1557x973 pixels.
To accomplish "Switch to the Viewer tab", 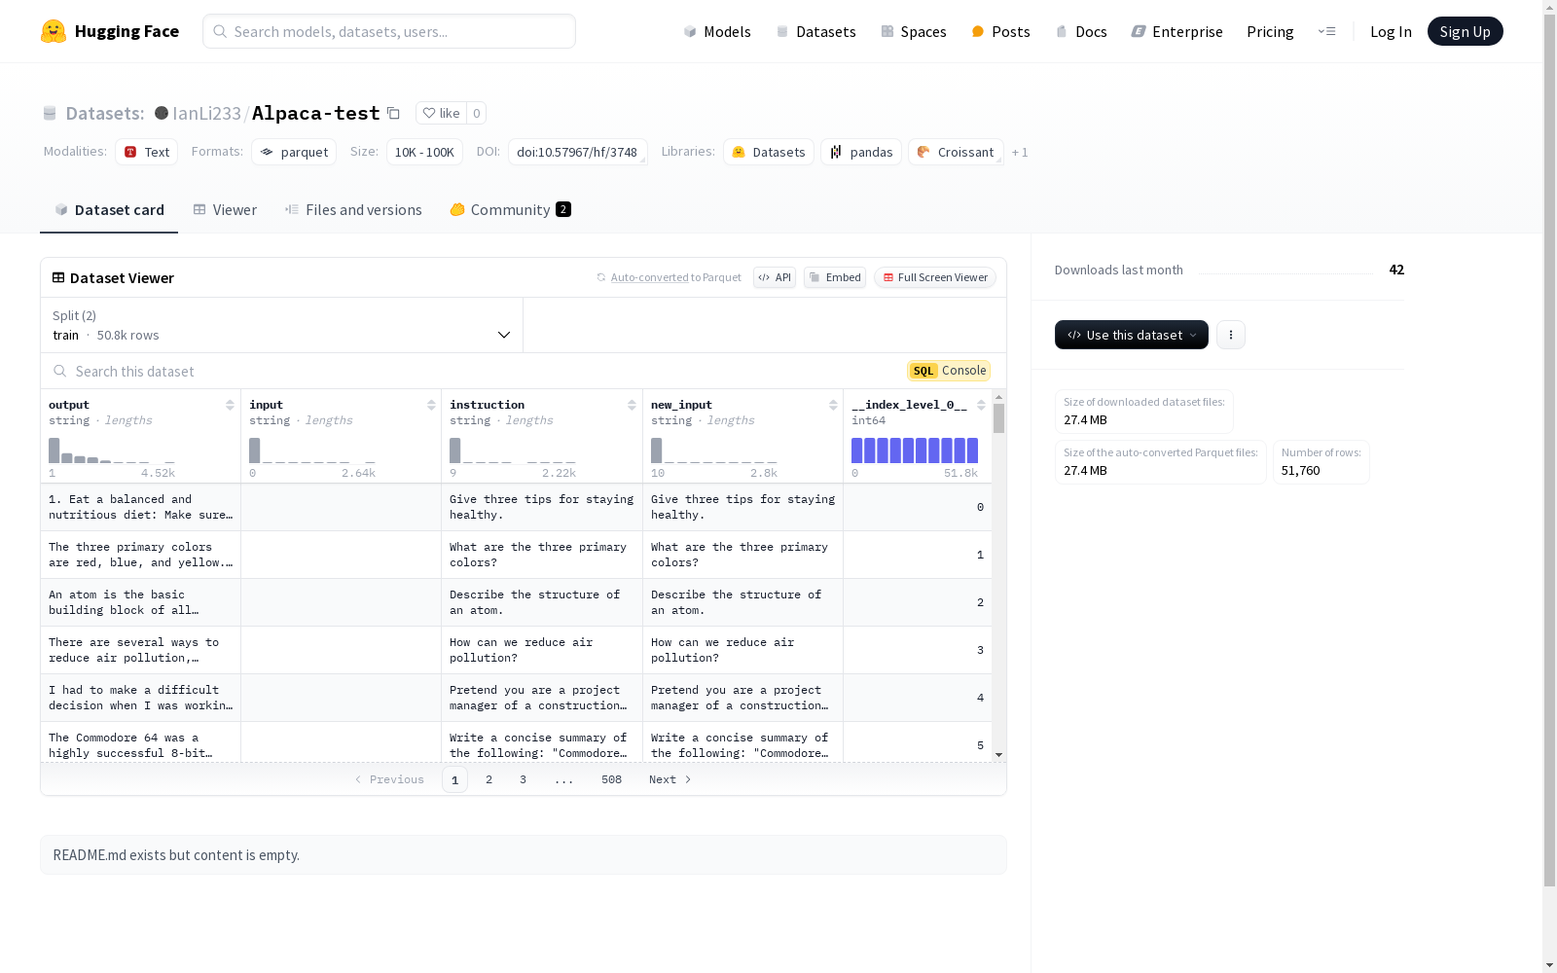I will tap(225, 210).
